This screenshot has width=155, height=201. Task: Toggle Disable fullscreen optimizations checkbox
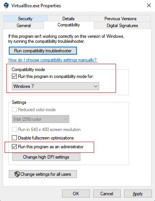(x=14, y=138)
